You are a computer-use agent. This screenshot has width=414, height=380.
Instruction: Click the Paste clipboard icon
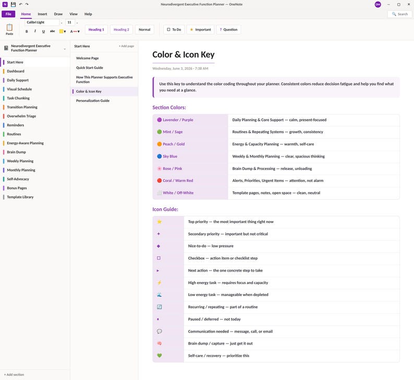(9, 27)
